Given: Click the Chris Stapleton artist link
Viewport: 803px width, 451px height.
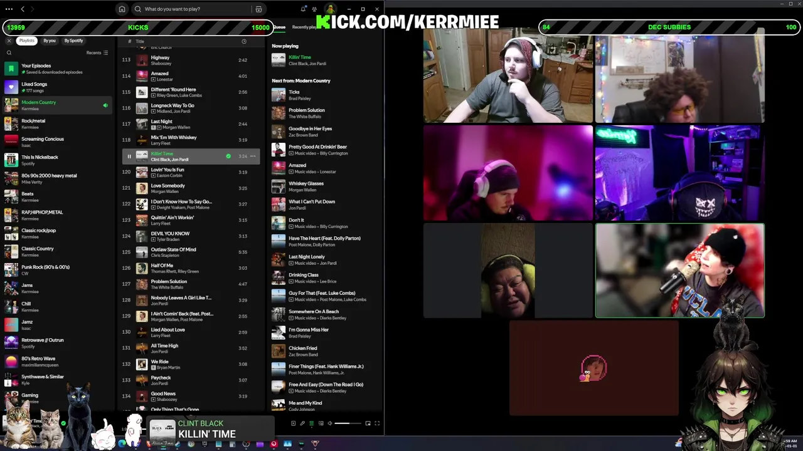Looking at the screenshot, I should tap(164, 256).
